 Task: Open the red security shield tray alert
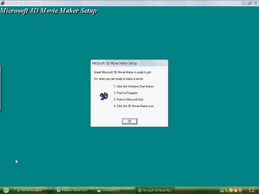[240, 190]
